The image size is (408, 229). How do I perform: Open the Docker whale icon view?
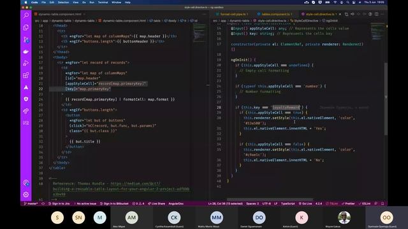point(26,52)
